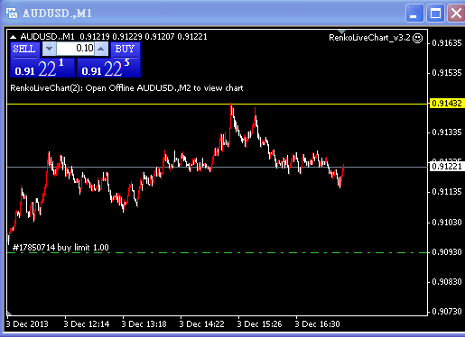Click the #17850714 buy limit label
The width and height of the screenshot is (465, 337).
60,248
